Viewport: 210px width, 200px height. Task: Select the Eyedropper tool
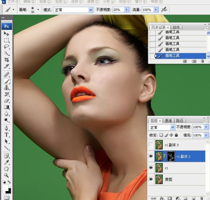tap(6, 162)
